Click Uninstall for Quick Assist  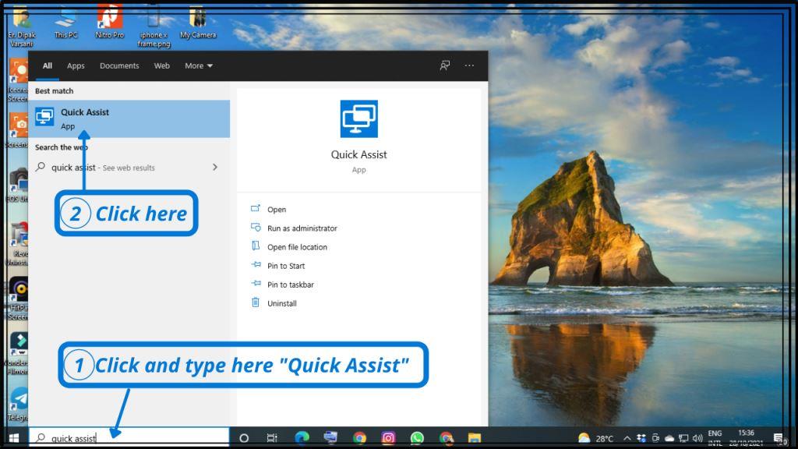coord(281,303)
